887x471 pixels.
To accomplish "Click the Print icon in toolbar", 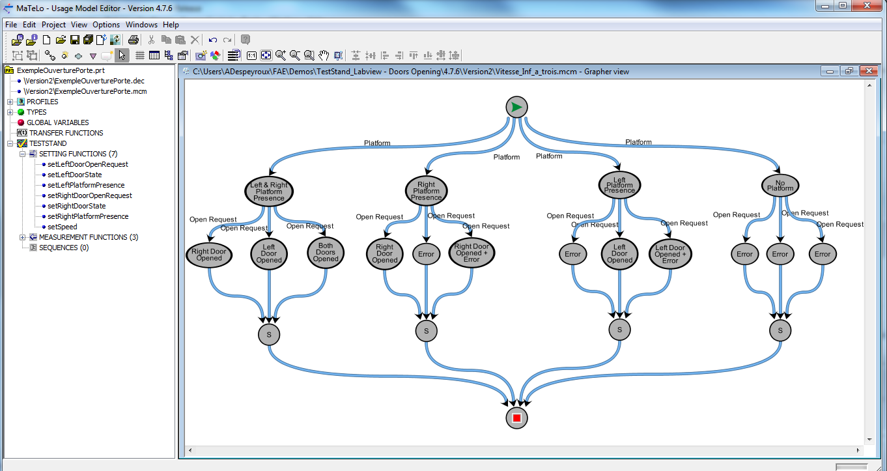I will tap(132, 40).
